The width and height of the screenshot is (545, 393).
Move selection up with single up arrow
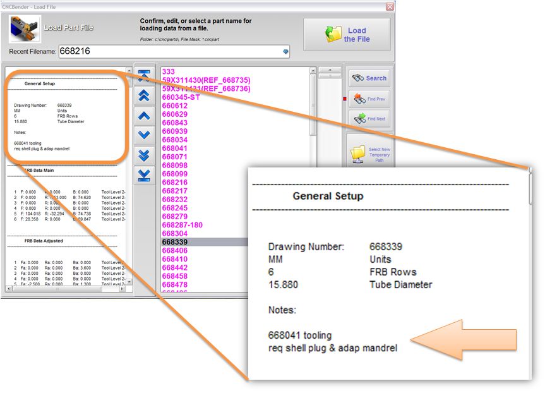[x=144, y=116]
